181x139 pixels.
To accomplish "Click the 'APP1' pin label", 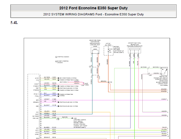I will coord(37,130).
